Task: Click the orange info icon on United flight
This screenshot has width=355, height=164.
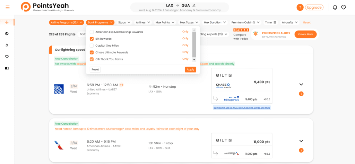Action: tap(301, 94)
